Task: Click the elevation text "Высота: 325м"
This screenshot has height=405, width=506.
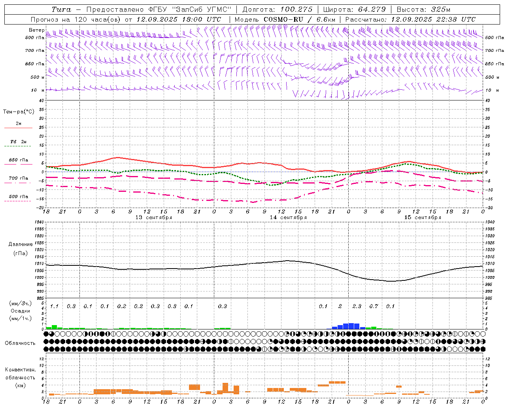Action: tap(423, 9)
